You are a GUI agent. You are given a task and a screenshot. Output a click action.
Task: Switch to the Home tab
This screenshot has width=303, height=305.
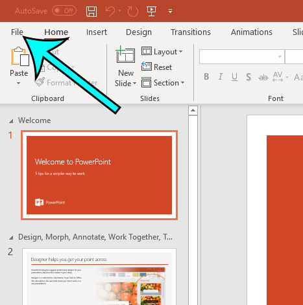pos(56,32)
